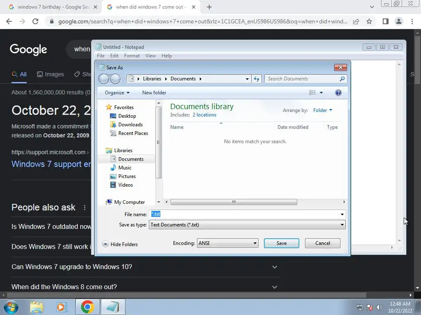Click Google logo on search page
The image size is (421, 315).
[28, 49]
